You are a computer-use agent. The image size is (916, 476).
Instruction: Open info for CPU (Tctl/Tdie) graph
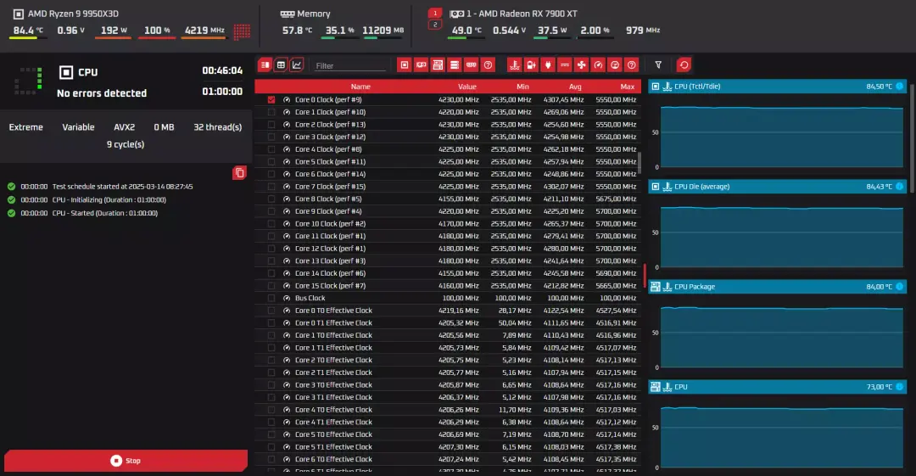point(900,87)
